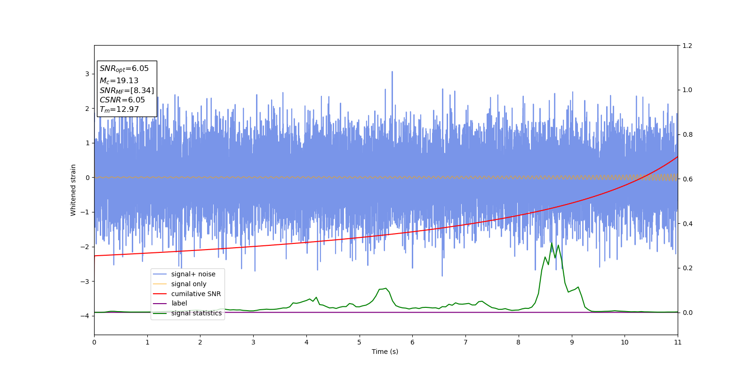Screen dimensions: 753x376
Task: Click the SNR_MF=[8.34] annotation
Action: click(x=127, y=90)
